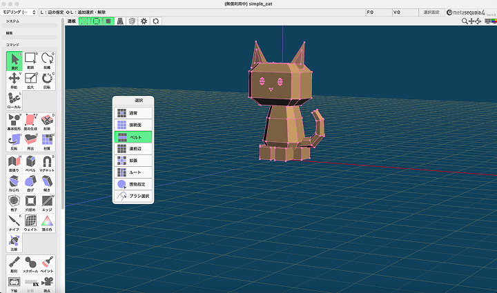Click the trapezoid grid icon in viewport toolbar
The image size is (497, 293).
[x=120, y=21]
